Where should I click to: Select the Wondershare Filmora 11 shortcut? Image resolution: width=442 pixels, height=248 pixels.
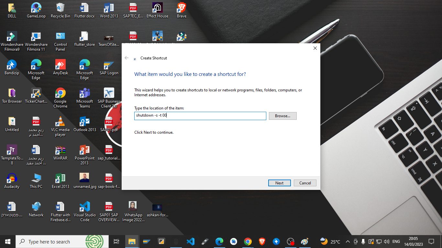point(36,41)
